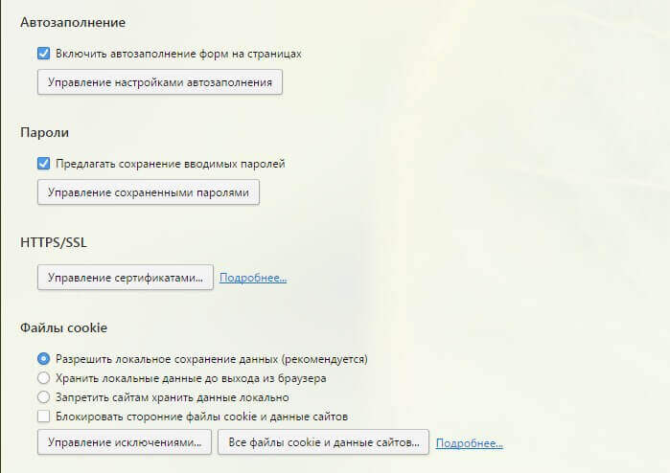670x473 pixels.
Task: Select 'Запретить сайтам хранить данные локально' radio
Action: click(x=43, y=396)
